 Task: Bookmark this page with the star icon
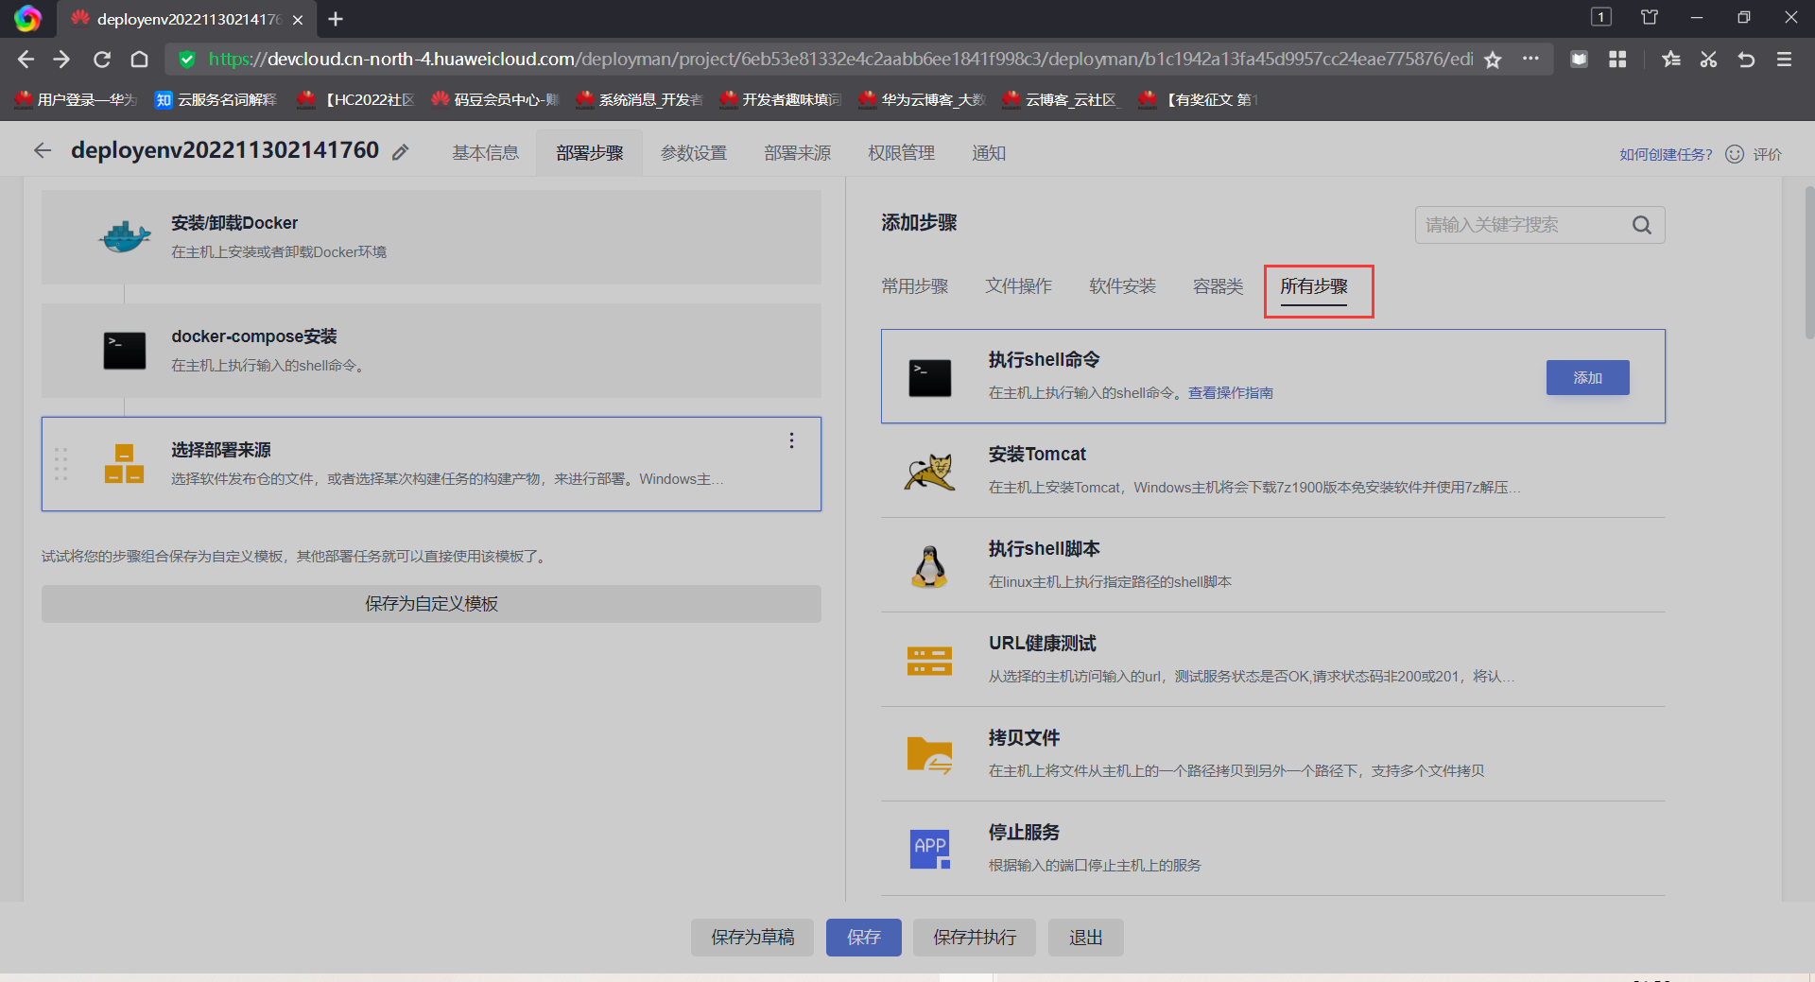tap(1493, 60)
